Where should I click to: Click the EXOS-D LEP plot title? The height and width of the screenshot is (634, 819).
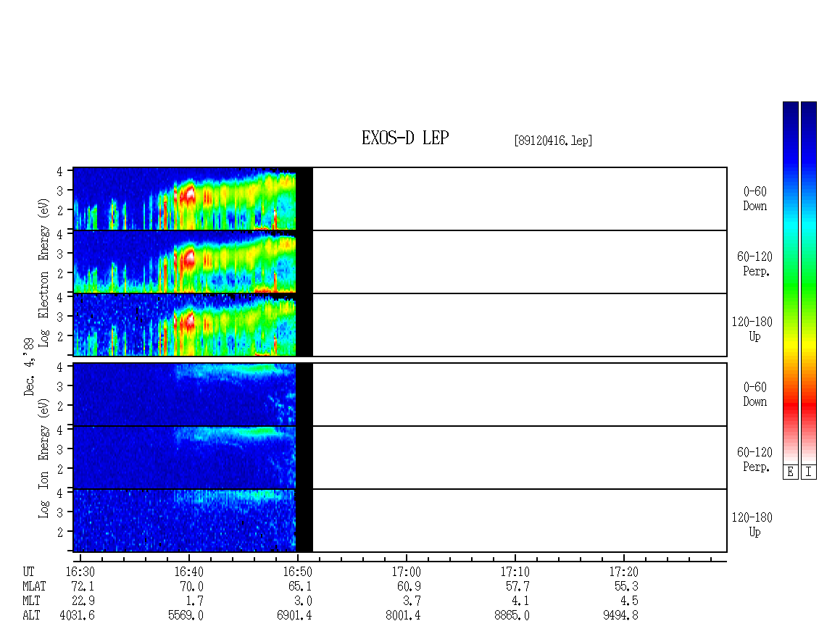[x=405, y=138]
